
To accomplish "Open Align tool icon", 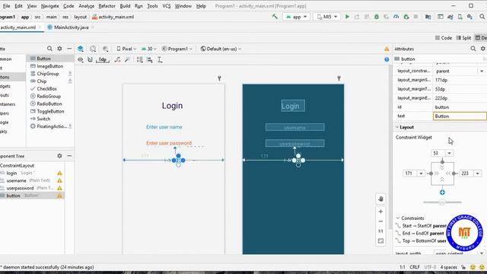I will [x=150, y=59].
